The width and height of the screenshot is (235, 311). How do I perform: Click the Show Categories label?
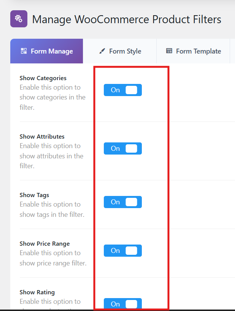43,78
